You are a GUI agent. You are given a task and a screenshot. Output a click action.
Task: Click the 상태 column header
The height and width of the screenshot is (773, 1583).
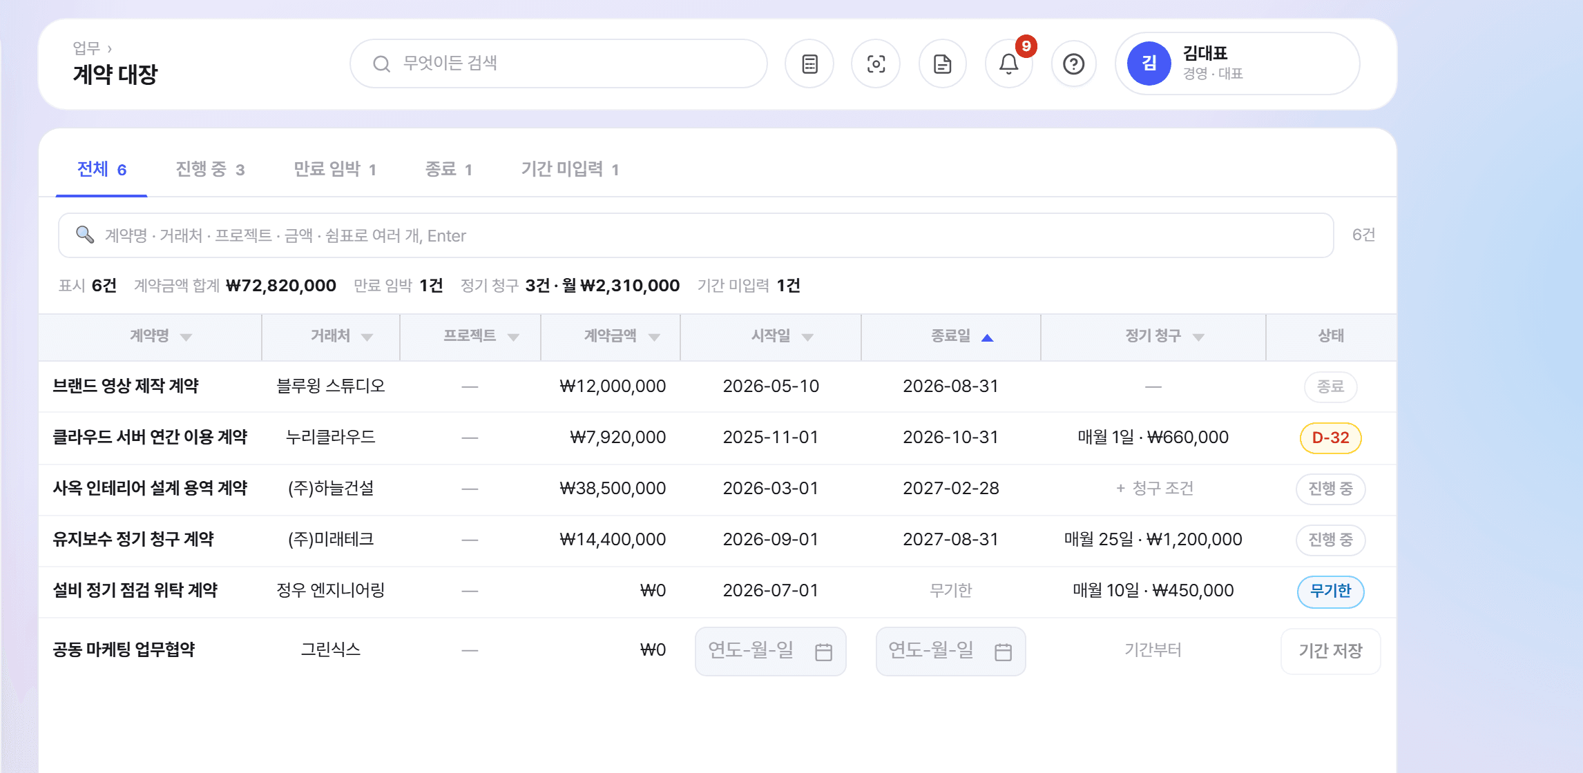coord(1330,336)
